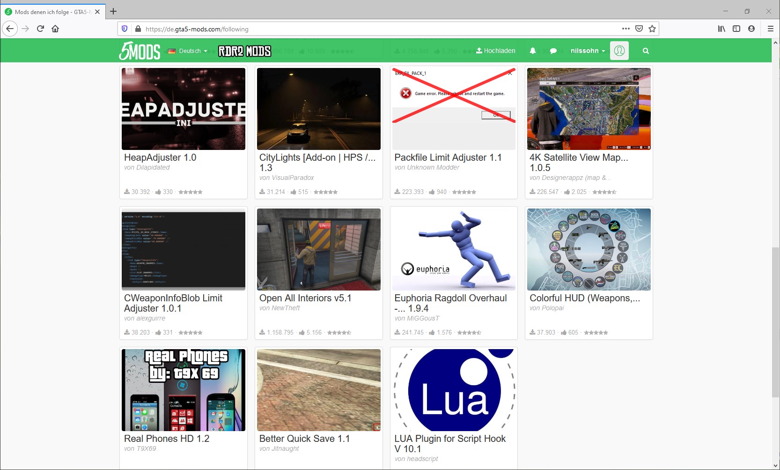
Task: Click scrollbar down arrow
Action: 776,465
